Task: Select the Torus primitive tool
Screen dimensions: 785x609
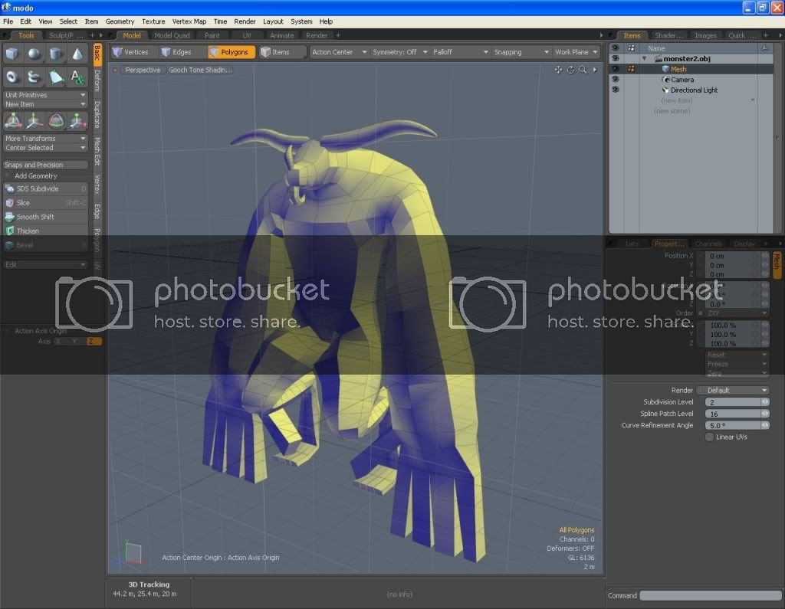Action: [12, 77]
